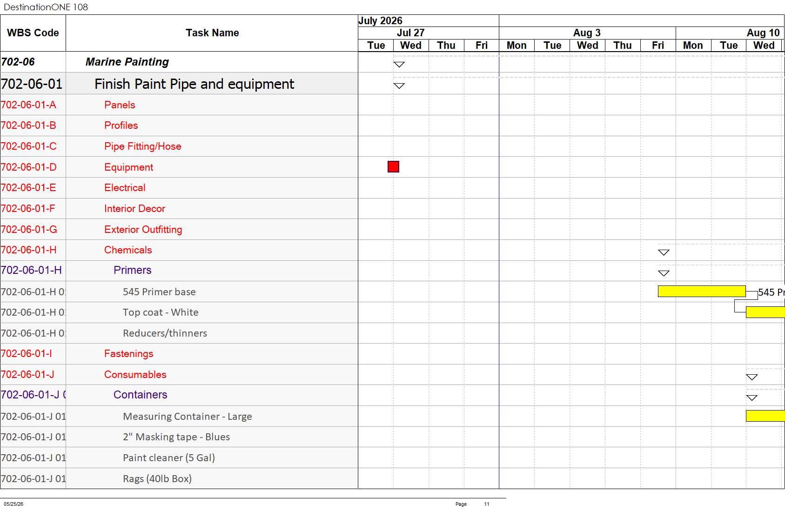
Task: Expand the Primers task group row
Action: click(179, 271)
